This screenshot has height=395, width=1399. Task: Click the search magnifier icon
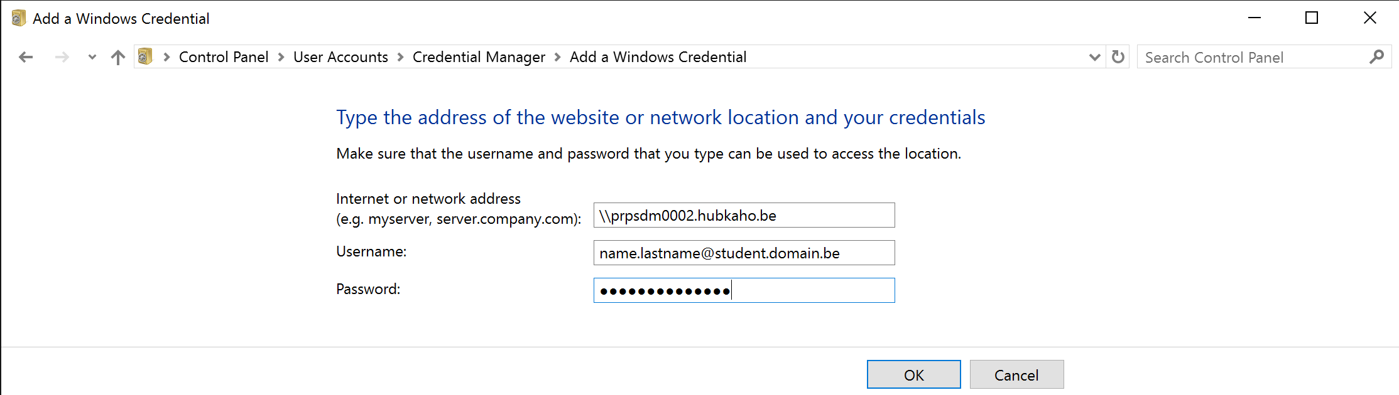pos(1376,57)
